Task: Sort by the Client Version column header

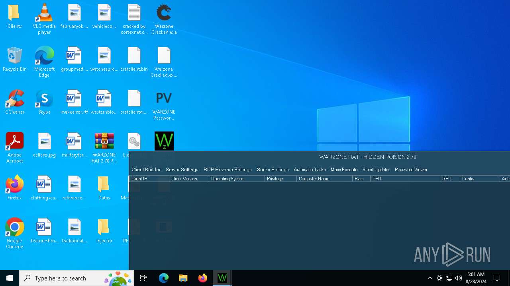Action: coord(189,179)
